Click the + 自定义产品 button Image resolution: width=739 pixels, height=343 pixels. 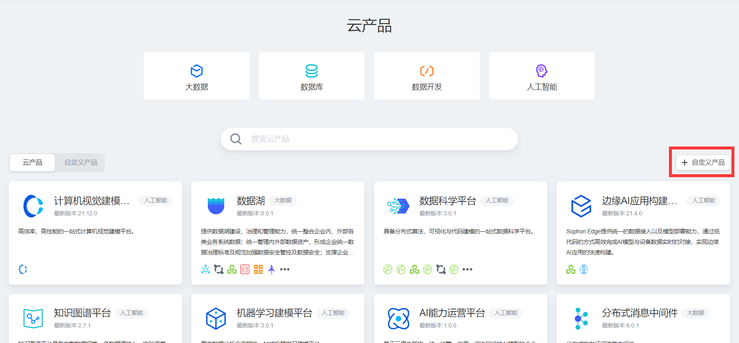(x=703, y=162)
